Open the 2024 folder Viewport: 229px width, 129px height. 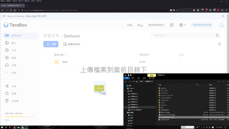coord(65,62)
